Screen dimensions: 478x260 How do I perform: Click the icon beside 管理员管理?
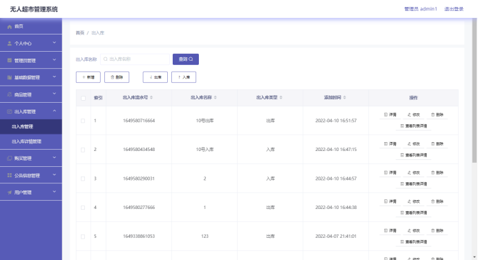10,60
